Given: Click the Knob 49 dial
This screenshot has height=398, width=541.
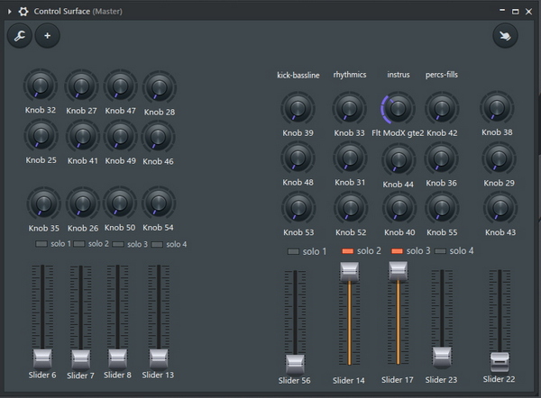Looking at the screenshot, I should 121,137.
